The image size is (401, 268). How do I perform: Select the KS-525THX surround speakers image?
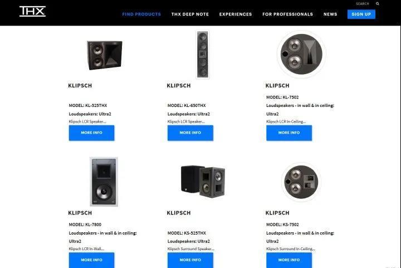(203, 181)
